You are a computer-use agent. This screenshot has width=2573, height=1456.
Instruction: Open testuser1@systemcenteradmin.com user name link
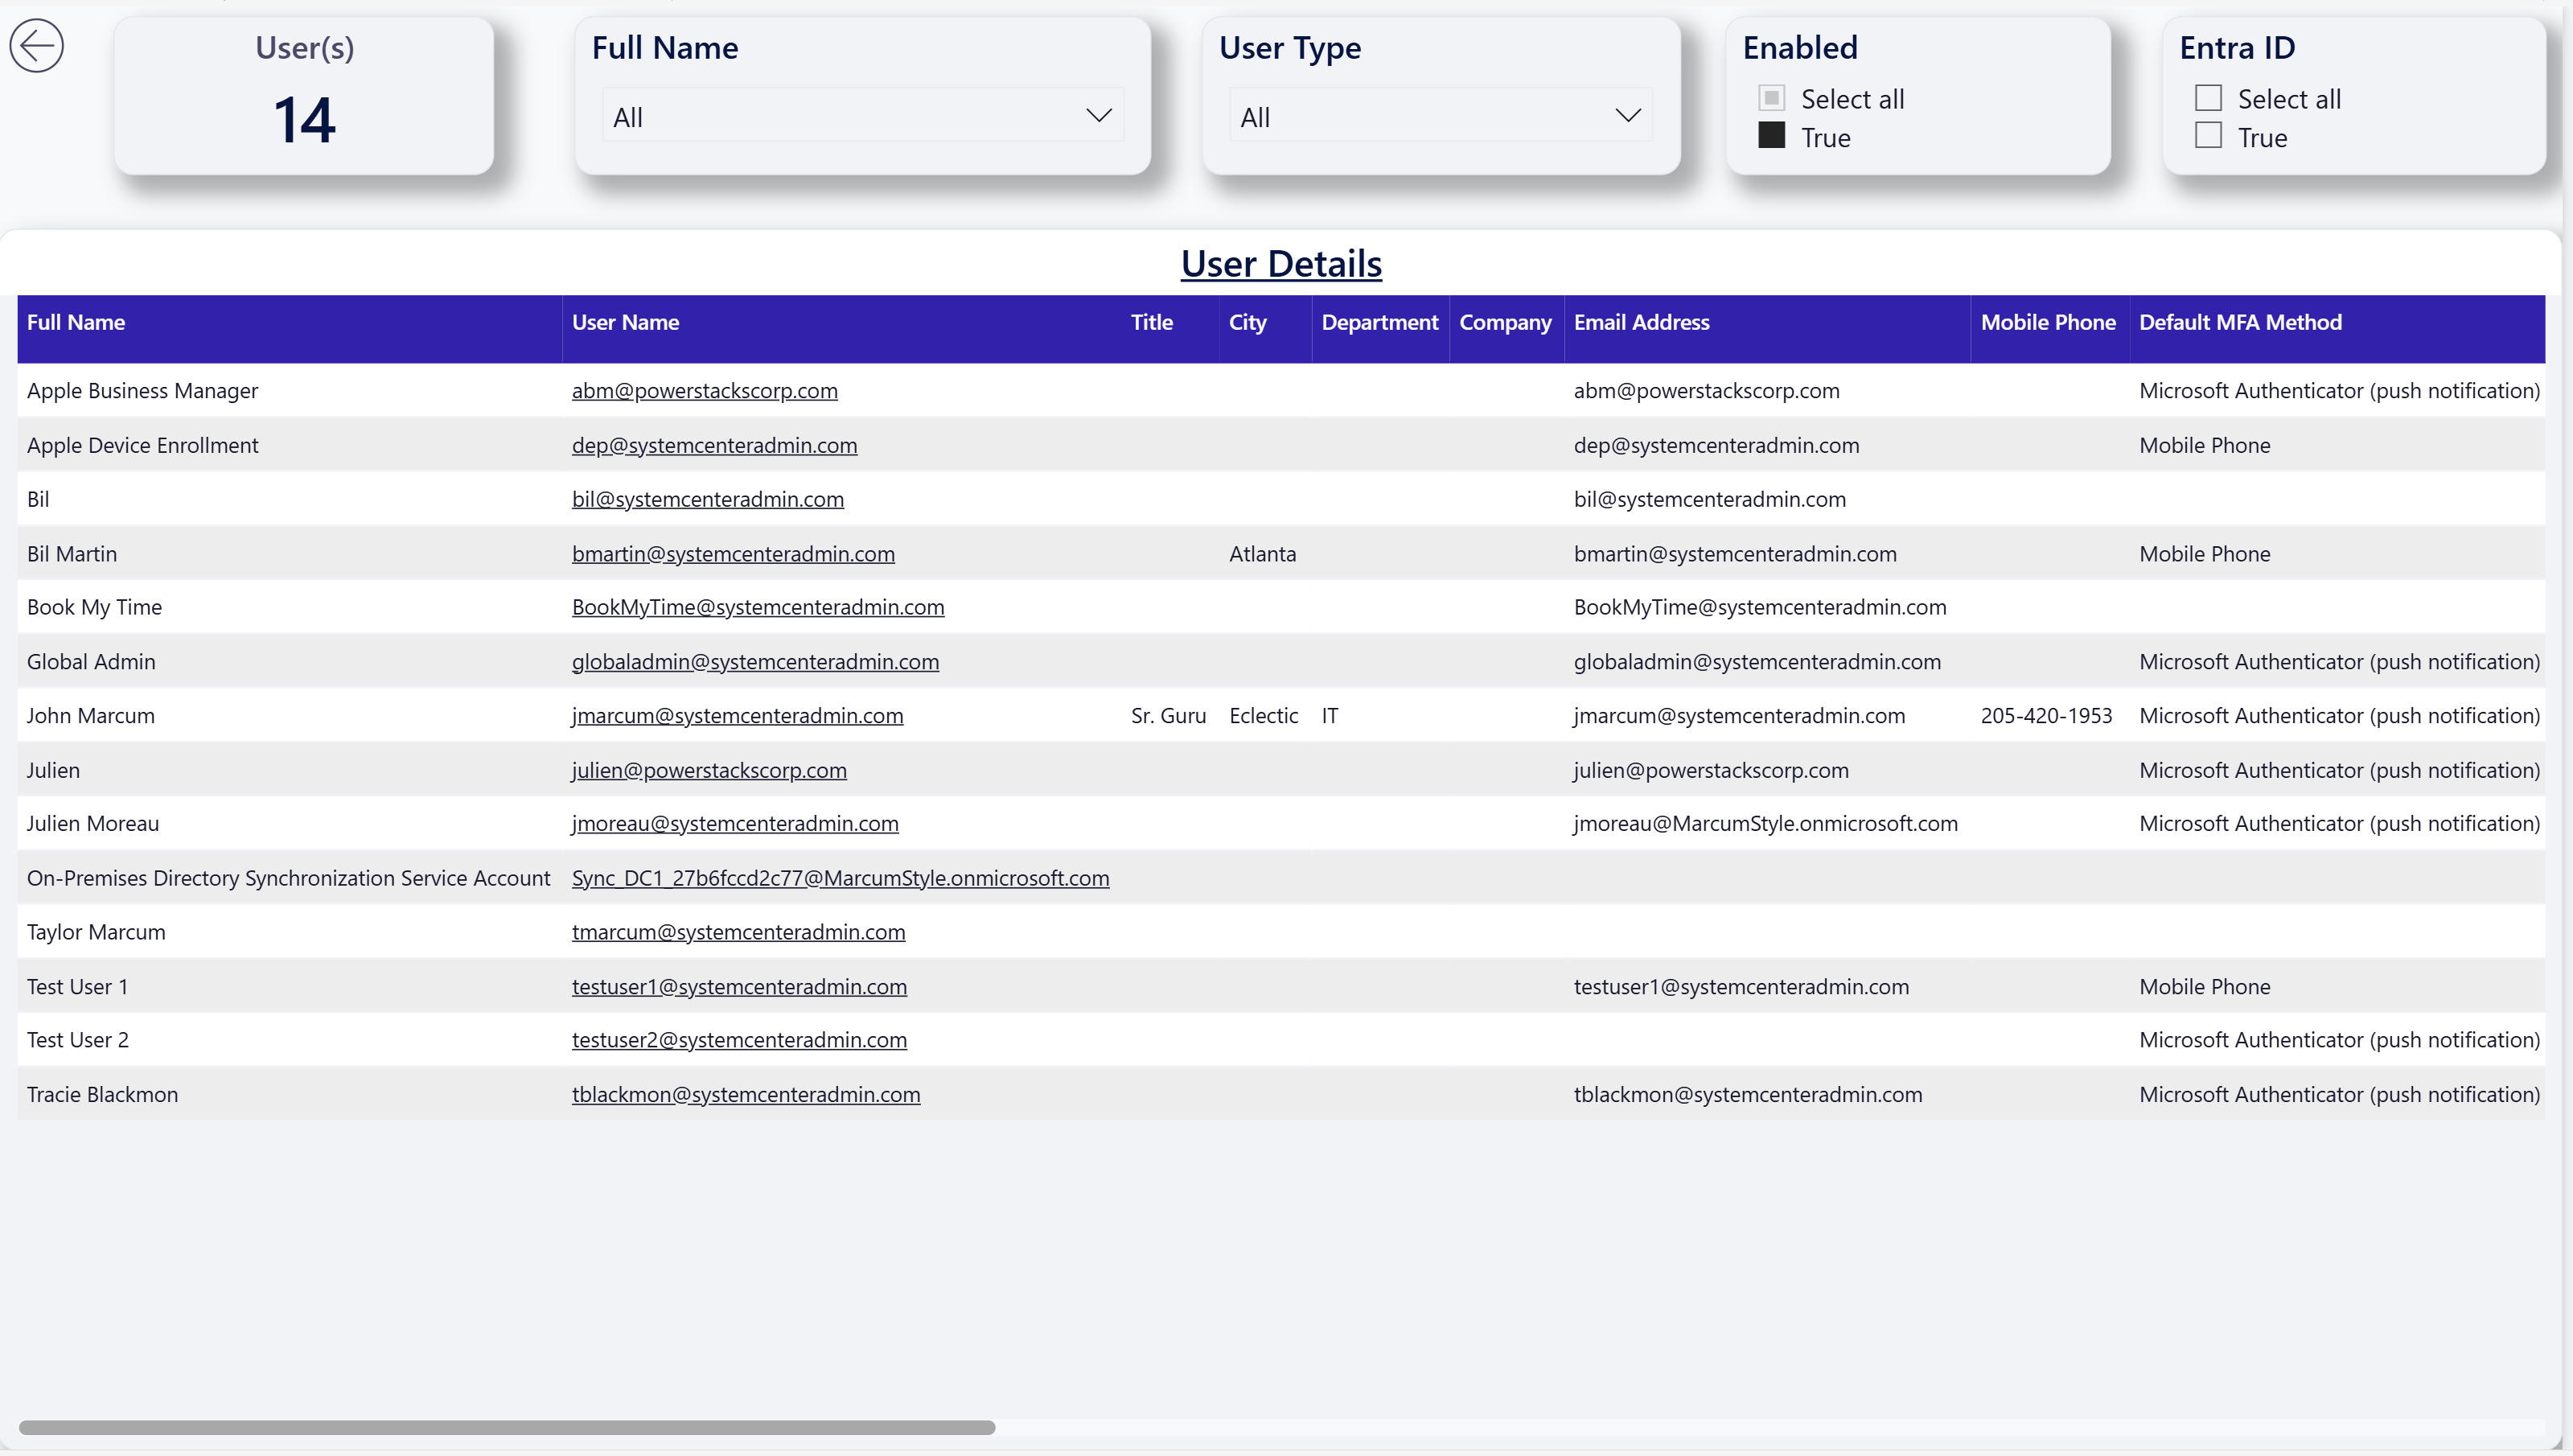pyautogui.click(x=738, y=987)
